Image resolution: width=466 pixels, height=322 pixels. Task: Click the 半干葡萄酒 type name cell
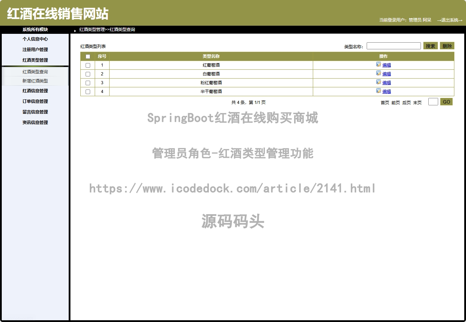click(x=211, y=92)
